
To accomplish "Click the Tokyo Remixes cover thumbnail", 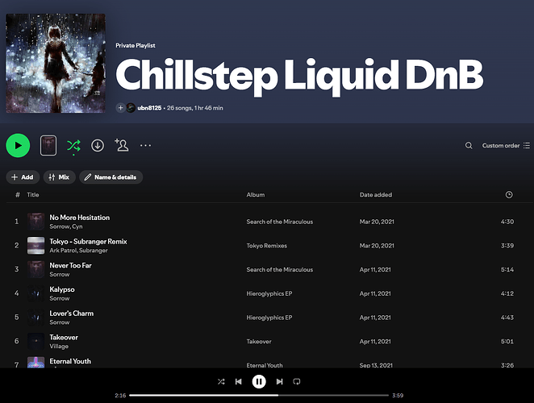I will point(35,246).
